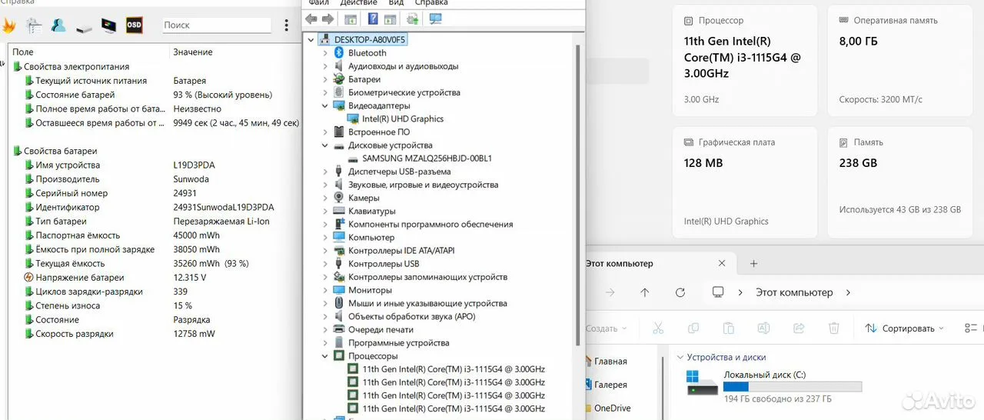984x420 pixels.
Task: Click the Back arrow in Device Manager toolbar
Action: [311, 18]
